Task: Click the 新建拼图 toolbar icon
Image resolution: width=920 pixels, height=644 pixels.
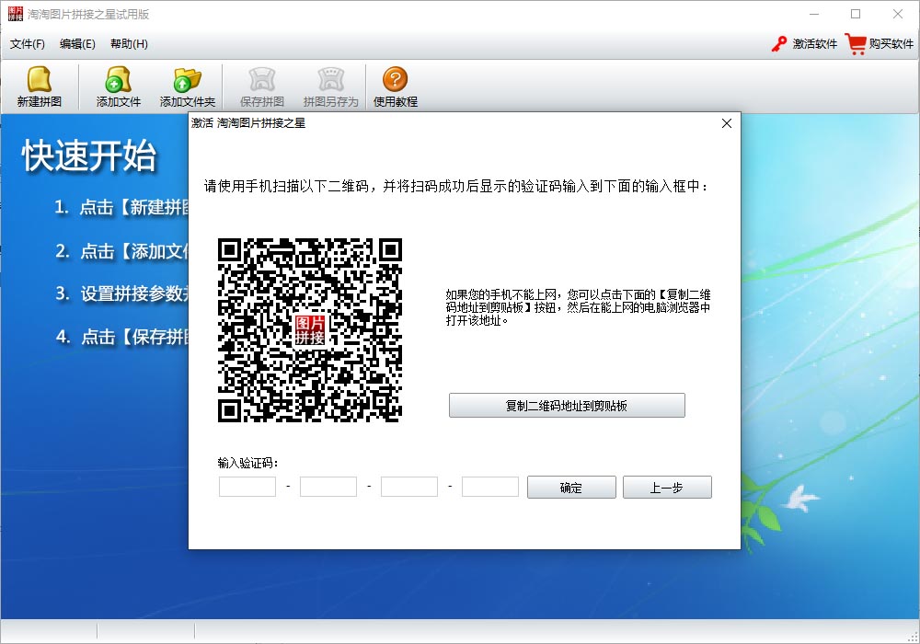Action: [x=40, y=79]
